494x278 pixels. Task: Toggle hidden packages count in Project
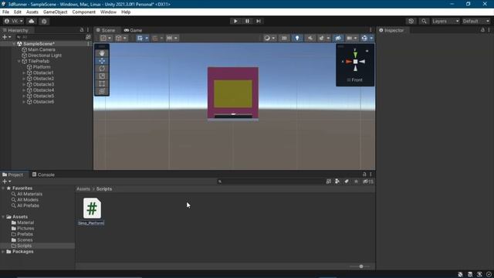pos(368,181)
